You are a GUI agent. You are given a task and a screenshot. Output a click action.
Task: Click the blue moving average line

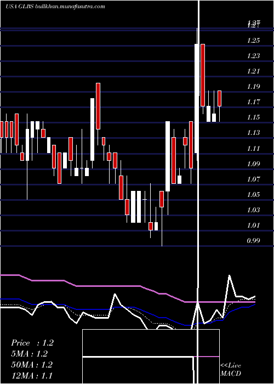[127, 307]
